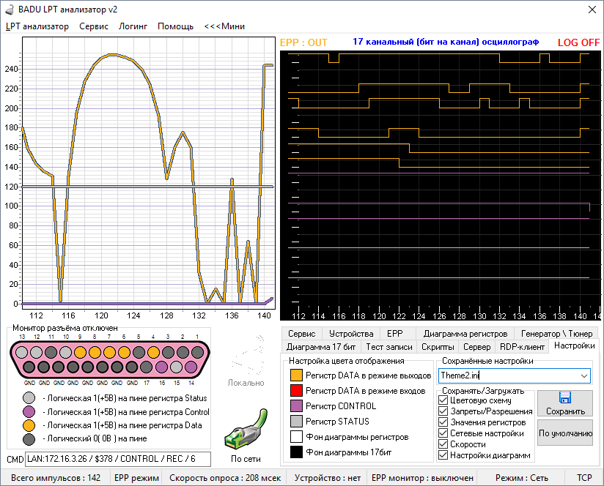Switch to the 'Скрипты' tab
Viewport: 604px width, 486px height.
437,347
